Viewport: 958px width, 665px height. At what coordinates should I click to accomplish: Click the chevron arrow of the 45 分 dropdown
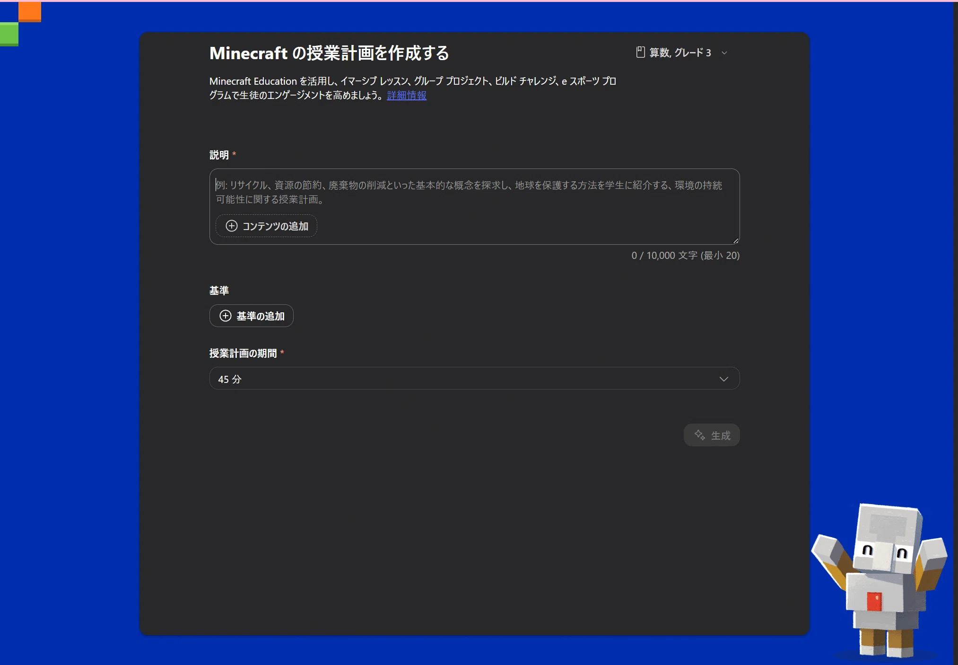tap(723, 379)
